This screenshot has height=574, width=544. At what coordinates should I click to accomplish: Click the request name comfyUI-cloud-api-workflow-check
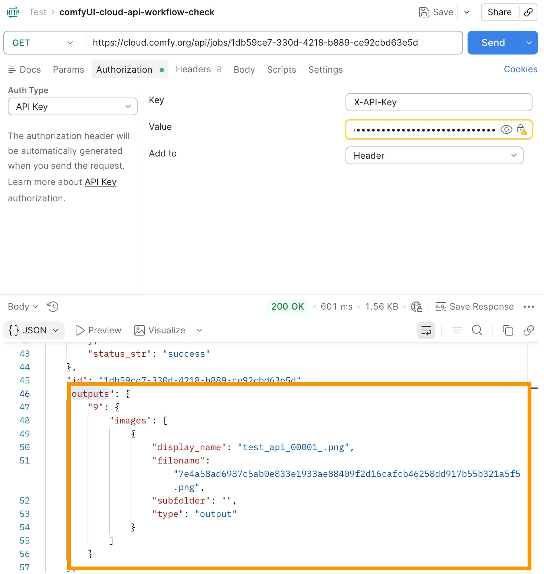coord(137,12)
